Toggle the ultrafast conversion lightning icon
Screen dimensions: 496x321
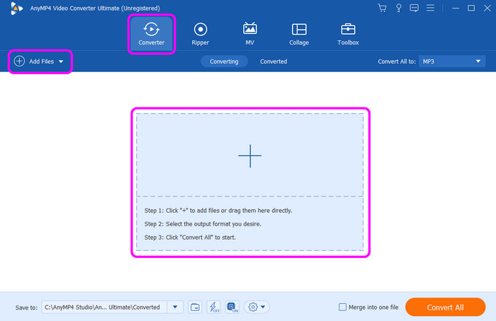pyautogui.click(x=214, y=307)
